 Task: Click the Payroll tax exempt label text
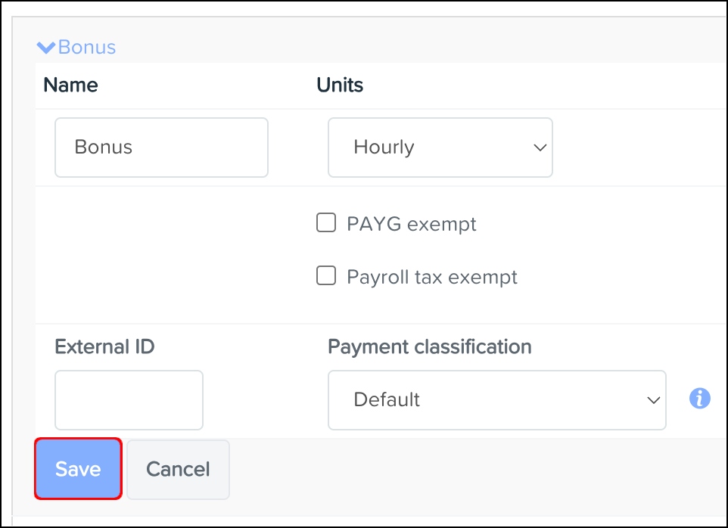[x=432, y=277]
